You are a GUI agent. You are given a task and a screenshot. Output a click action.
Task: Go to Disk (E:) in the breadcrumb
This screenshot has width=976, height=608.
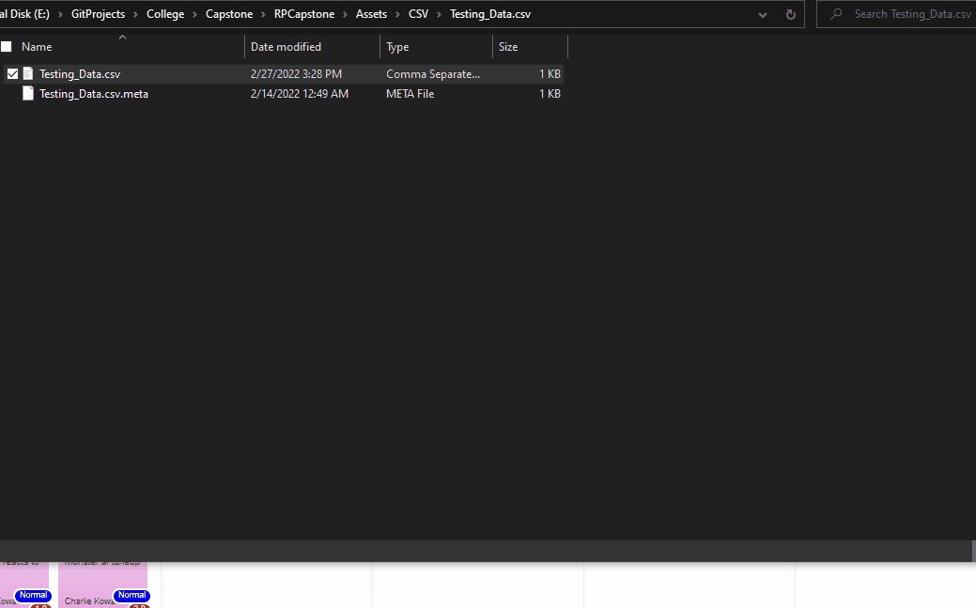25,14
